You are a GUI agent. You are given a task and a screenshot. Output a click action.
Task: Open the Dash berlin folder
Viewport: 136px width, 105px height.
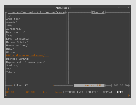[x=15, y=32]
